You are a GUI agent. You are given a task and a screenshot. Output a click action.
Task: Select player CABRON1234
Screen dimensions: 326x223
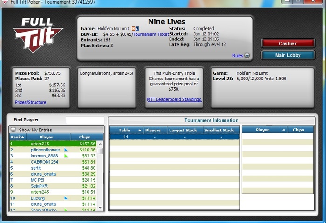44,162
